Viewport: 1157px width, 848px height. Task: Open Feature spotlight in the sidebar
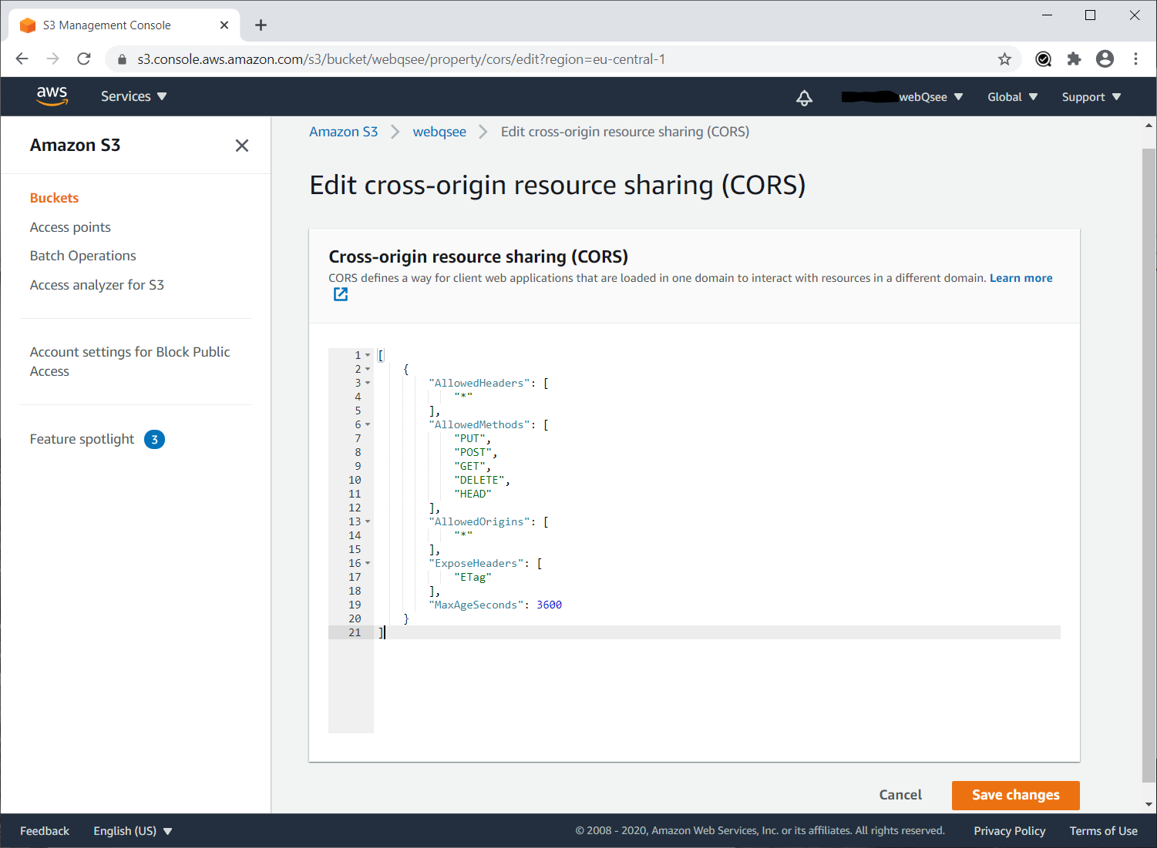(82, 439)
